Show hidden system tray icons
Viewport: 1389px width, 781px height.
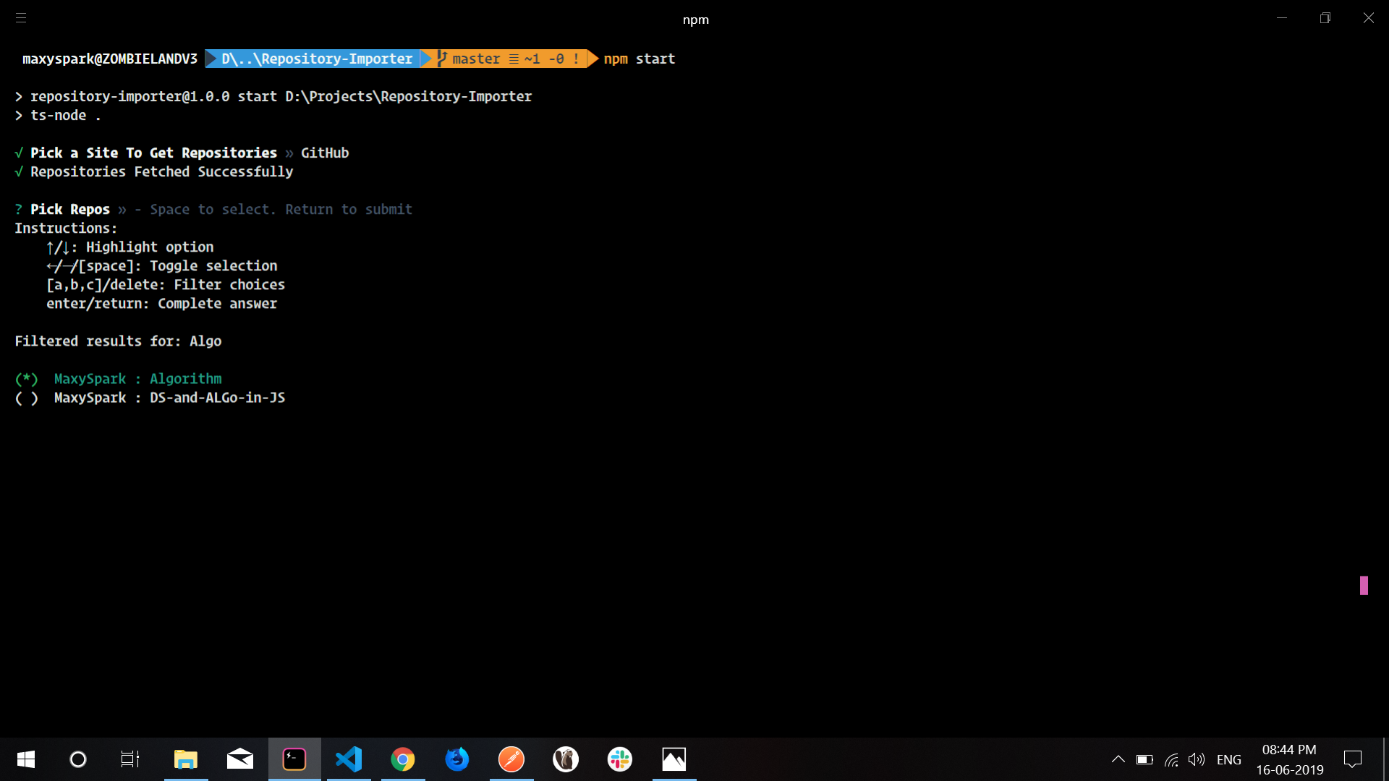point(1118,759)
